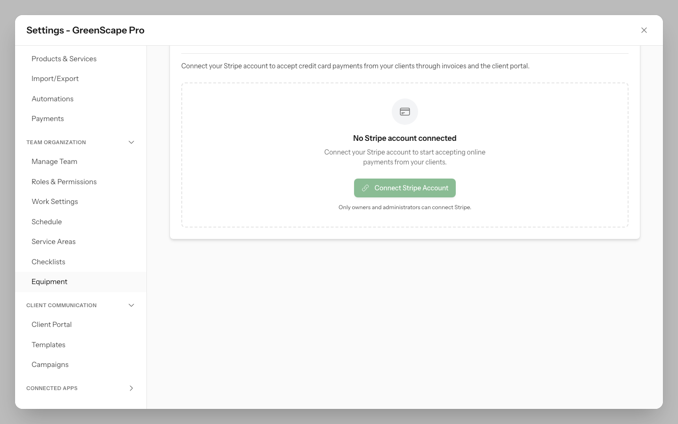Click the Connect Stripe Account button
This screenshot has height=424, width=678.
pos(405,188)
